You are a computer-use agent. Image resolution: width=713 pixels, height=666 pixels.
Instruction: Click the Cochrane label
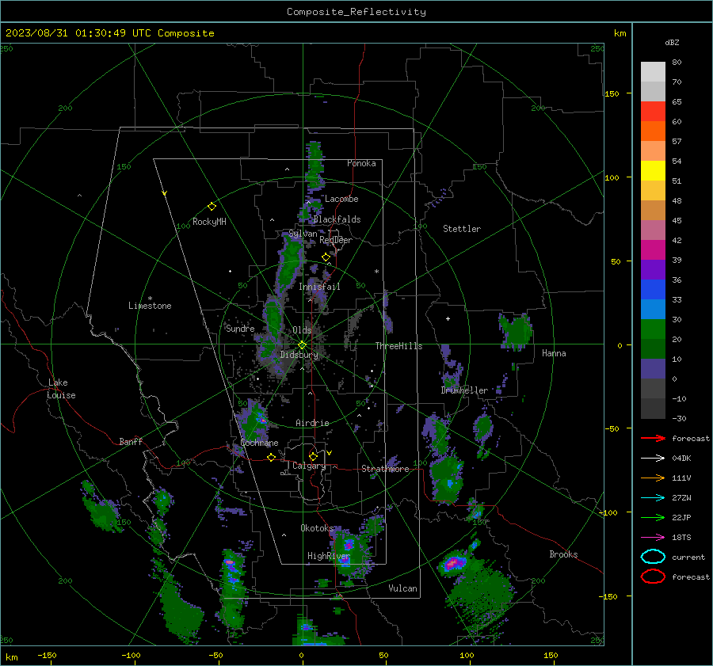[259, 443]
